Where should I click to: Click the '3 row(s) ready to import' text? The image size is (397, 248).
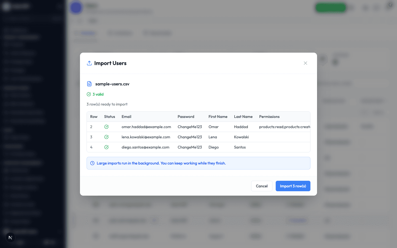[107, 104]
